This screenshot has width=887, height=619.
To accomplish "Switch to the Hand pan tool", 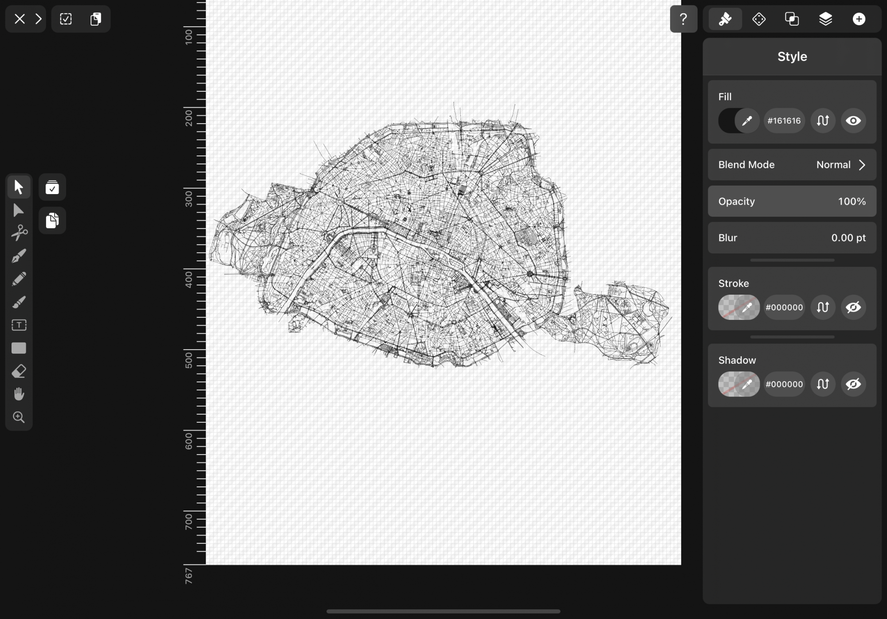I will coord(19,394).
